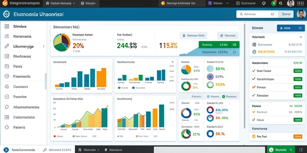Click the Brow button beside the search box
The height and width of the screenshot is (153, 307).
pyautogui.click(x=286, y=14)
